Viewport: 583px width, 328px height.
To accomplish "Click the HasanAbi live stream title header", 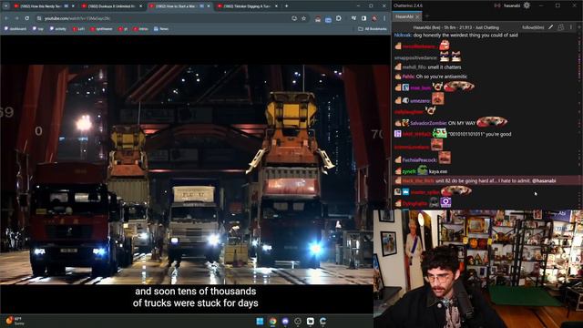I will pos(456,27).
